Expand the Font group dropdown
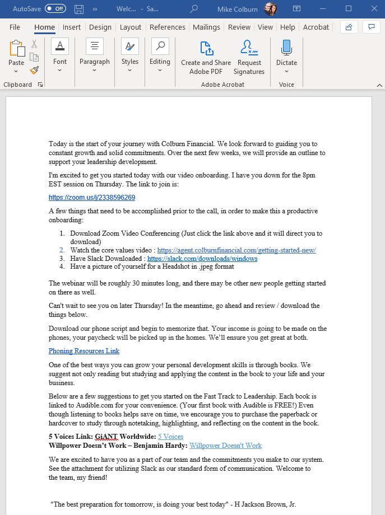 (60, 71)
